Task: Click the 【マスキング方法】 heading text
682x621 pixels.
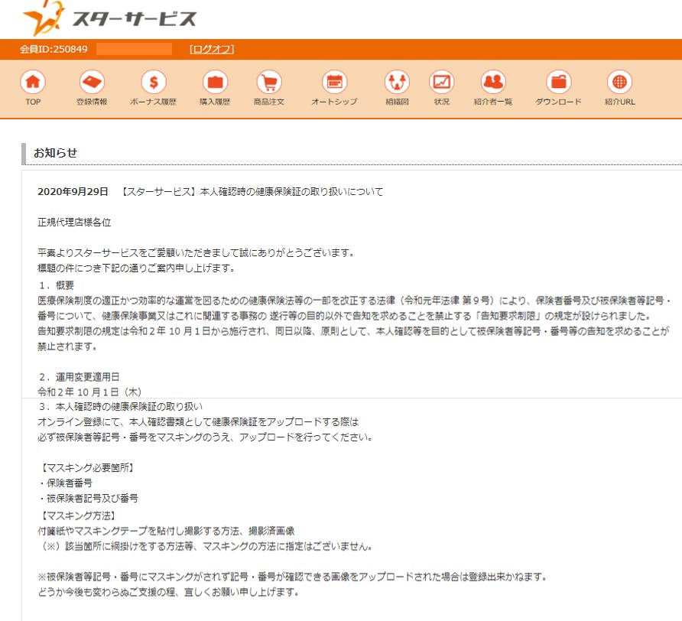Action: [x=75, y=515]
